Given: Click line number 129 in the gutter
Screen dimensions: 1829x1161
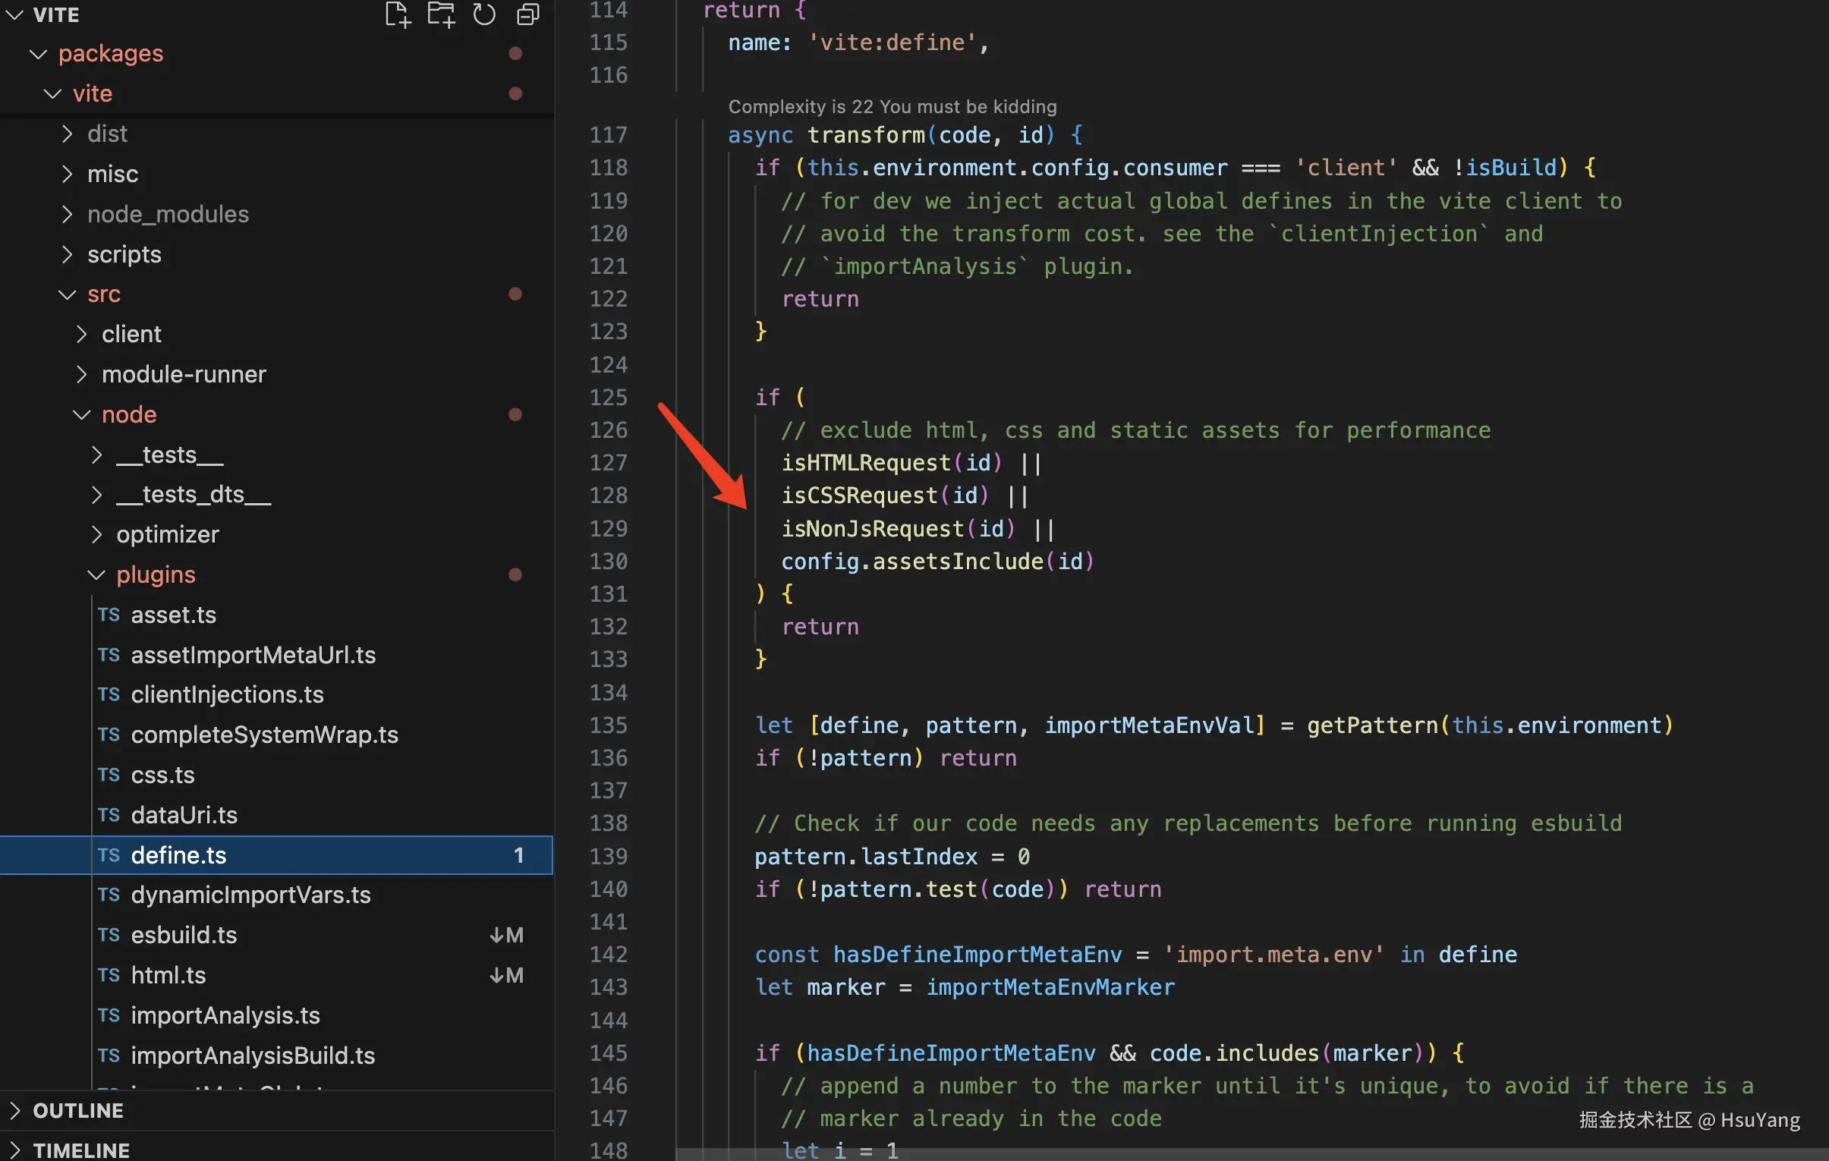Looking at the screenshot, I should tap(609, 528).
